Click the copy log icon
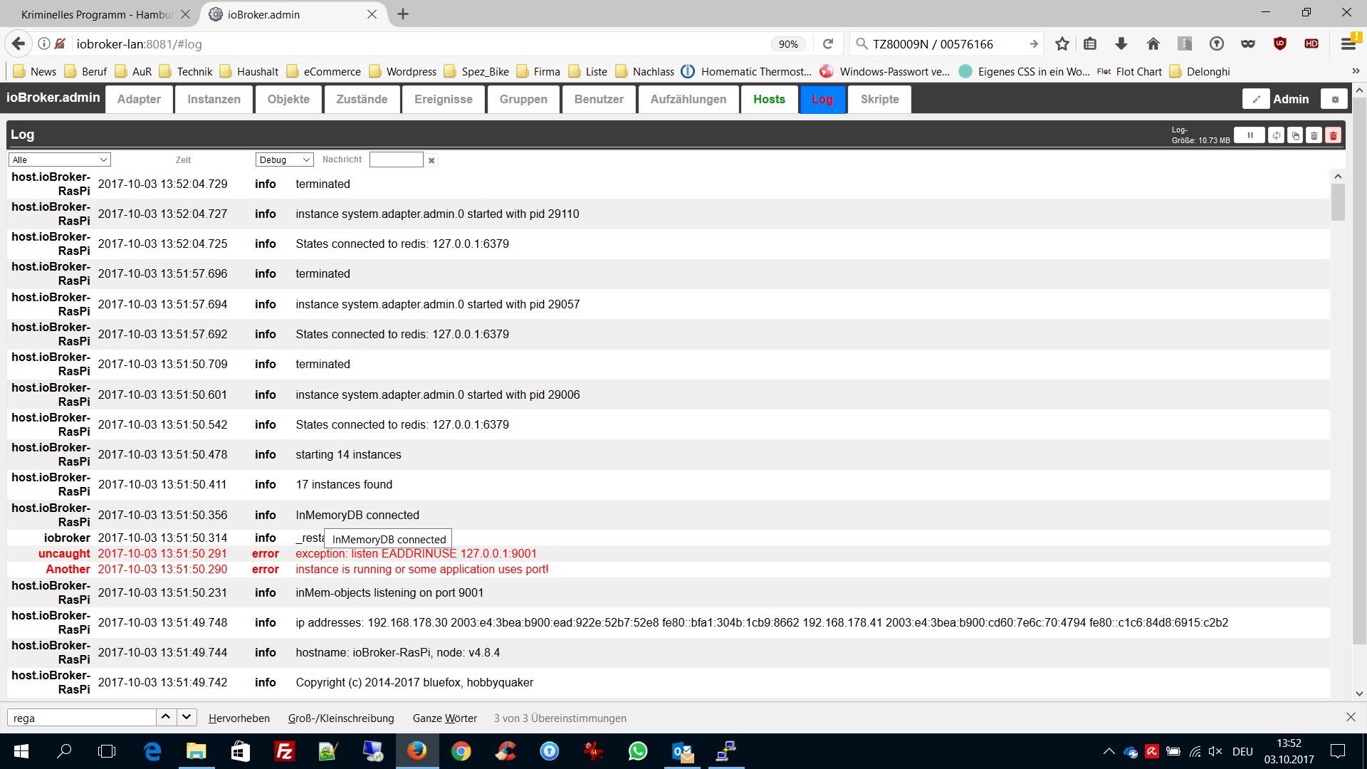This screenshot has height=769, width=1367. [1295, 135]
